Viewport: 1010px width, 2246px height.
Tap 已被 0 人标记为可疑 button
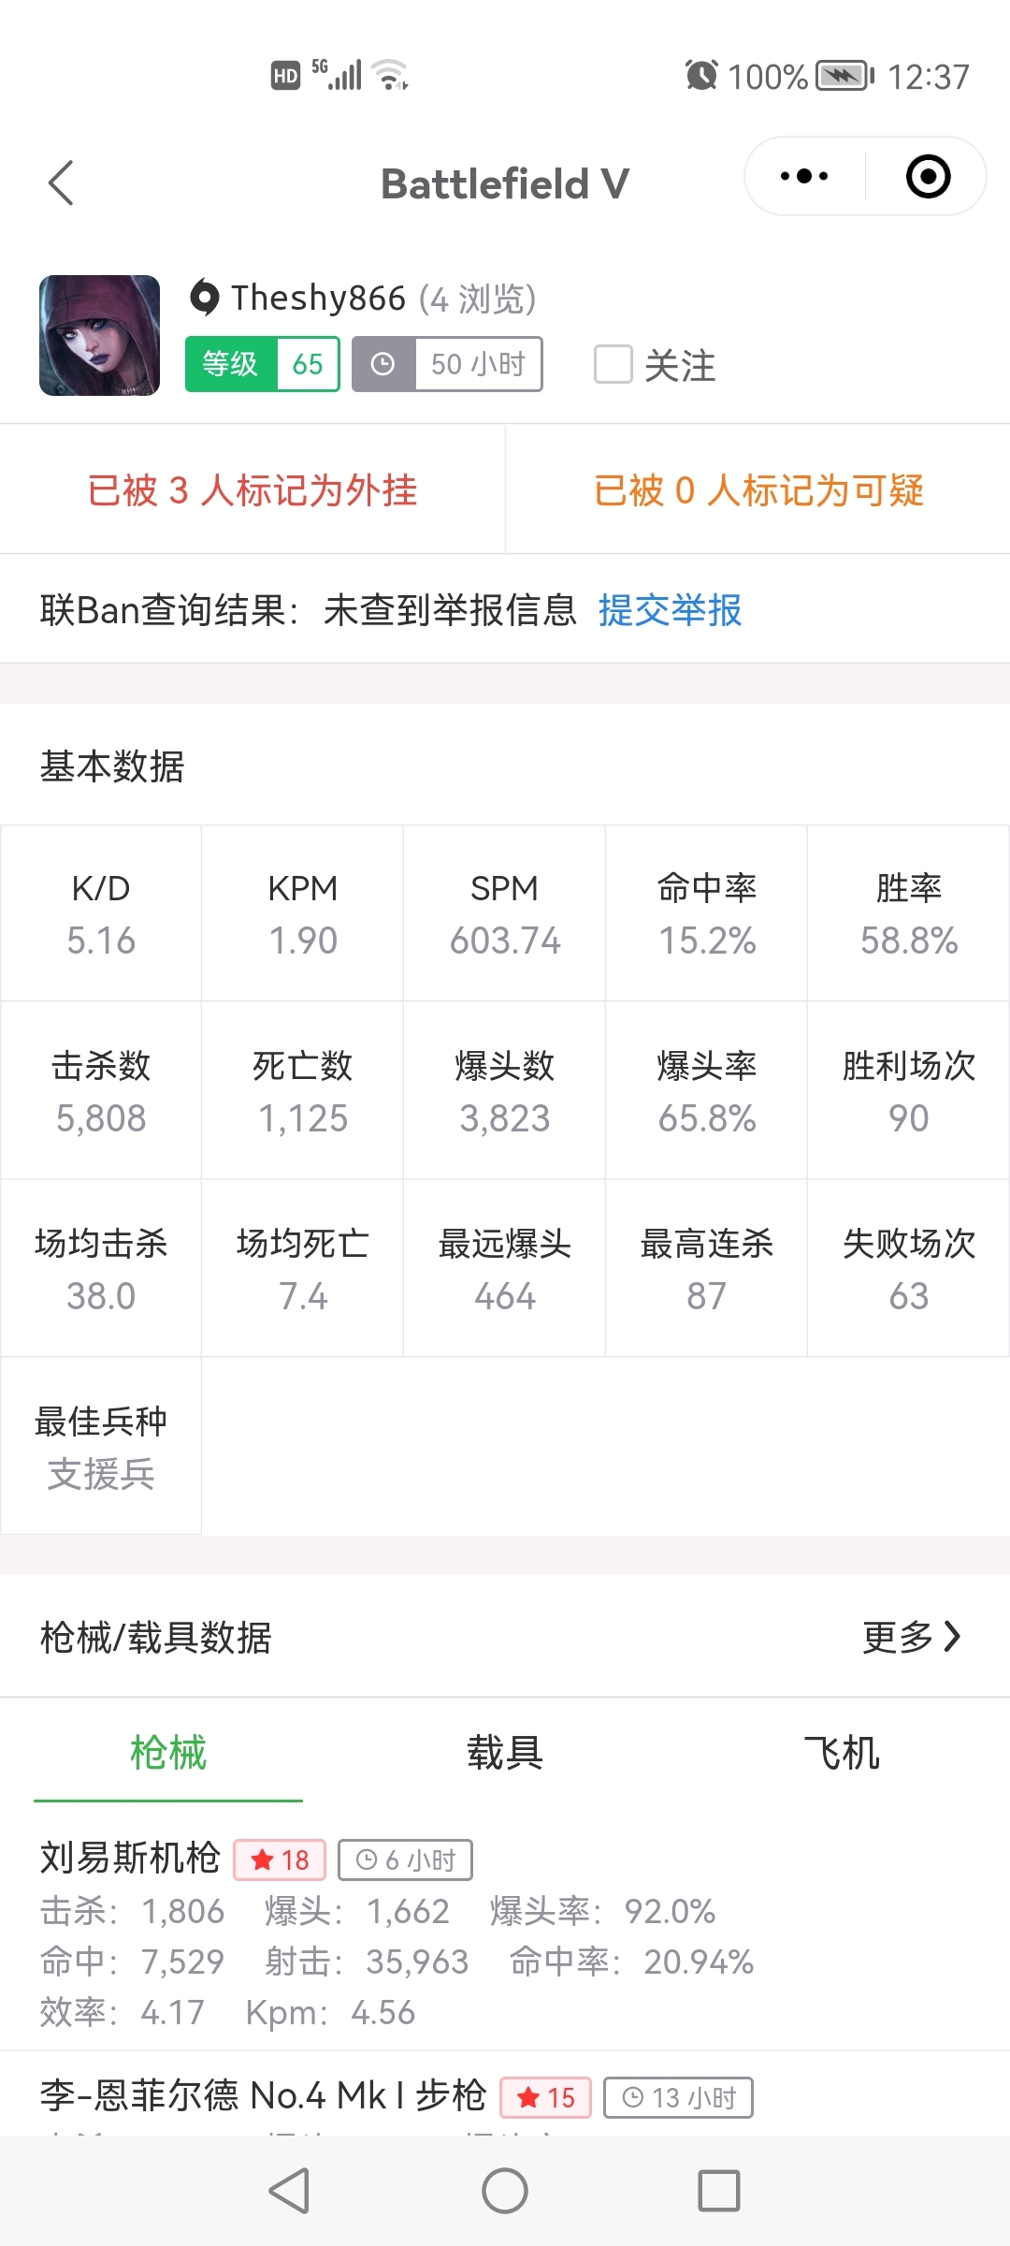tap(758, 489)
